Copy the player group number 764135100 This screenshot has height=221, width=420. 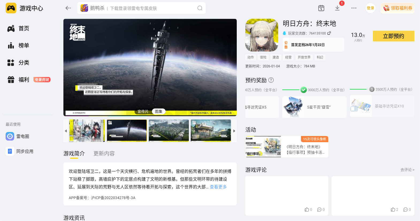[329, 33]
